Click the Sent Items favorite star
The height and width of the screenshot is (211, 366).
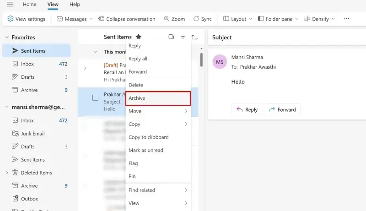(139, 37)
